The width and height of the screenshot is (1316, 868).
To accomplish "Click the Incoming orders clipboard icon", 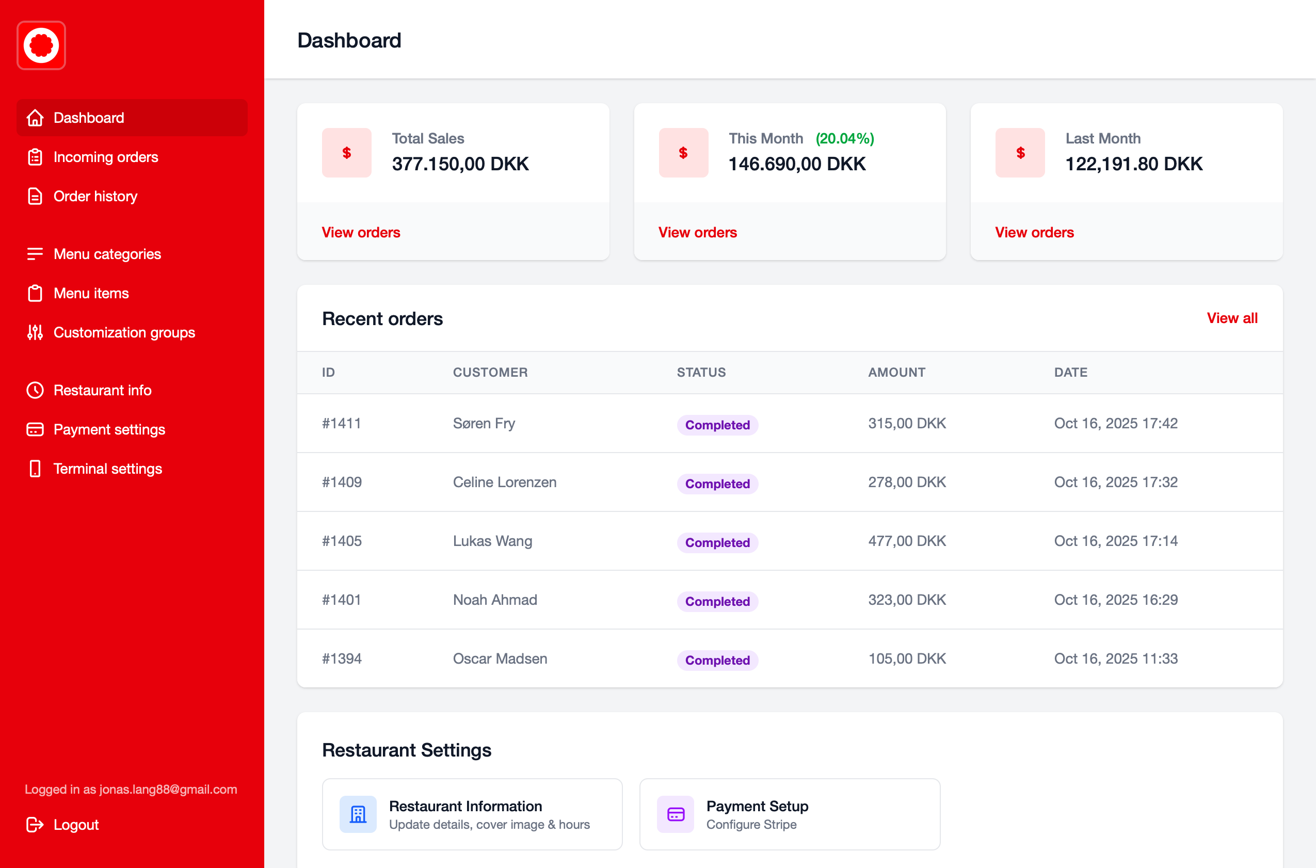I will pyautogui.click(x=35, y=157).
